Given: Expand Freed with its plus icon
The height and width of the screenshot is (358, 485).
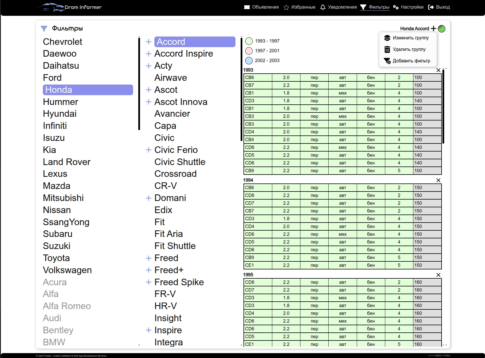Looking at the screenshot, I should point(149,258).
